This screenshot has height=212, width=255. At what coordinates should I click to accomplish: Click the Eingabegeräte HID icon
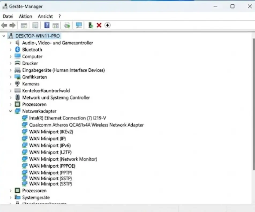[17, 70]
